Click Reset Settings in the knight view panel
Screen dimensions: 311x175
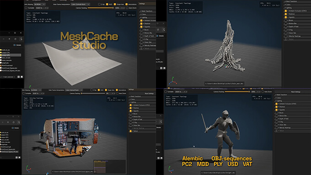[296, 92]
